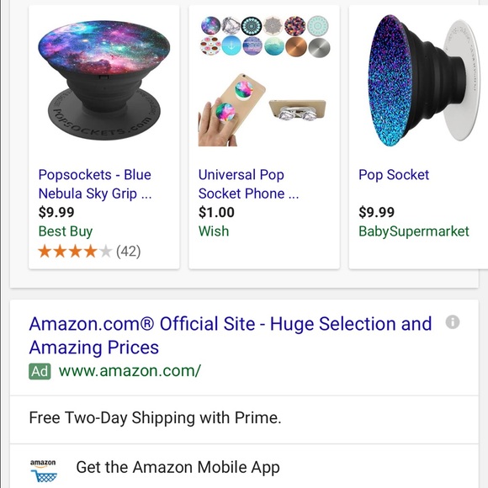Click the www.amazon.com/ ad URL

[130, 371]
